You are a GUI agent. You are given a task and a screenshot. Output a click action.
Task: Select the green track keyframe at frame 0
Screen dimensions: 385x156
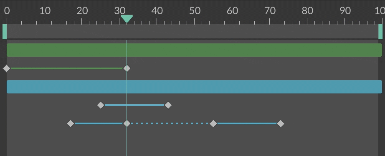tap(7, 68)
